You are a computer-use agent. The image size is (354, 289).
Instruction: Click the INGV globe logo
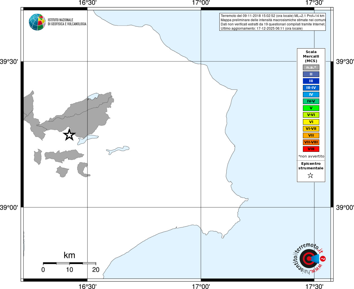pyautogui.click(x=37, y=22)
